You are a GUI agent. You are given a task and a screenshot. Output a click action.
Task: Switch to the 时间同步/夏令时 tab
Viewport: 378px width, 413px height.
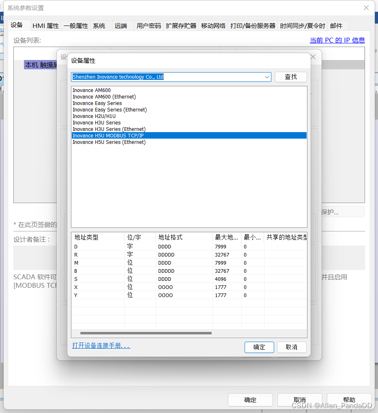[303, 26]
